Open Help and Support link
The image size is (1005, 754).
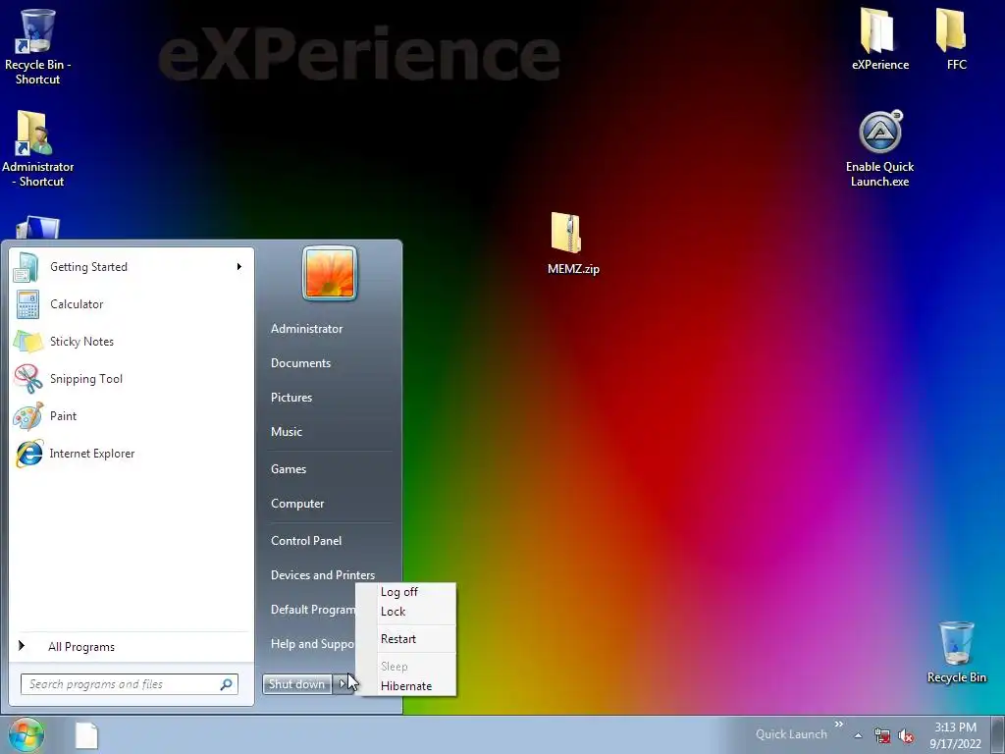coord(312,644)
